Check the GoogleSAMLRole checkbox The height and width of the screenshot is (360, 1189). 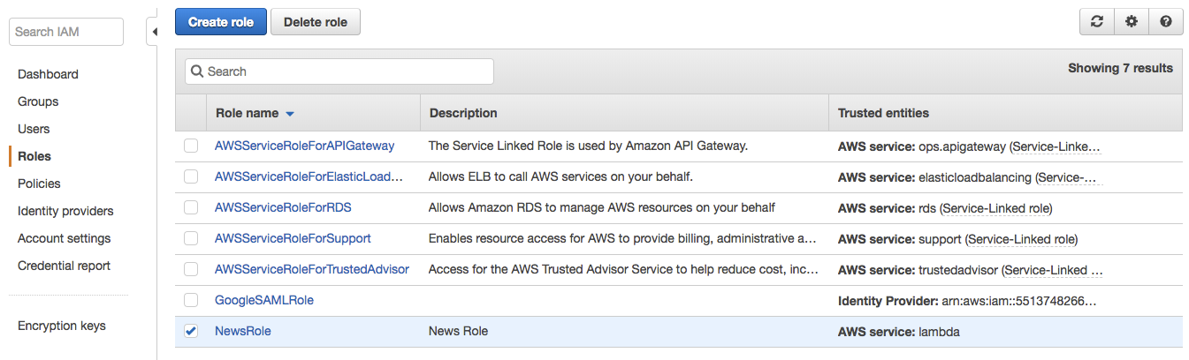coord(191,300)
